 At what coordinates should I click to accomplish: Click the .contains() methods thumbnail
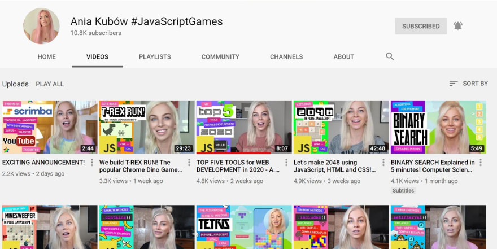pyautogui.click(x=147, y=227)
